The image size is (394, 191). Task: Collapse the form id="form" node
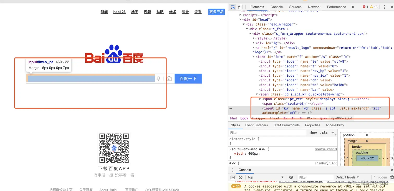(x=254, y=57)
